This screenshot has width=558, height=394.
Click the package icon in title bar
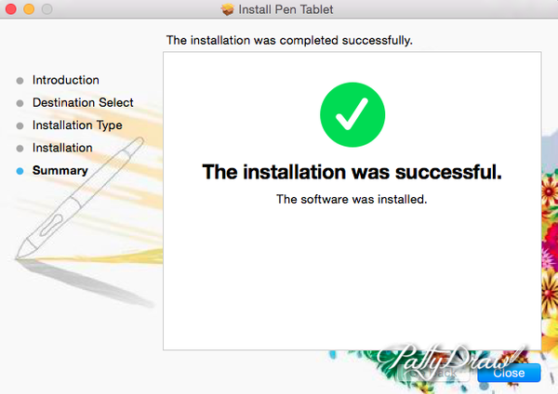coord(228,9)
